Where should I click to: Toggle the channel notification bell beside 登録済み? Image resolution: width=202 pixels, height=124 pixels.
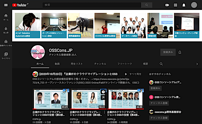tap(180, 52)
